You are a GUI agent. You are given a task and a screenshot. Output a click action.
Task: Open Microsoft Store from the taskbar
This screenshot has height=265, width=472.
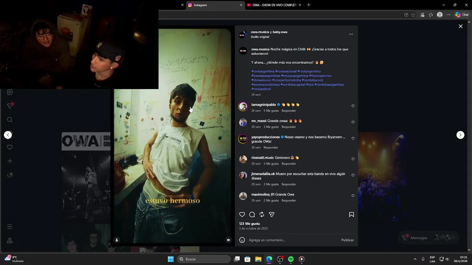tap(247, 259)
